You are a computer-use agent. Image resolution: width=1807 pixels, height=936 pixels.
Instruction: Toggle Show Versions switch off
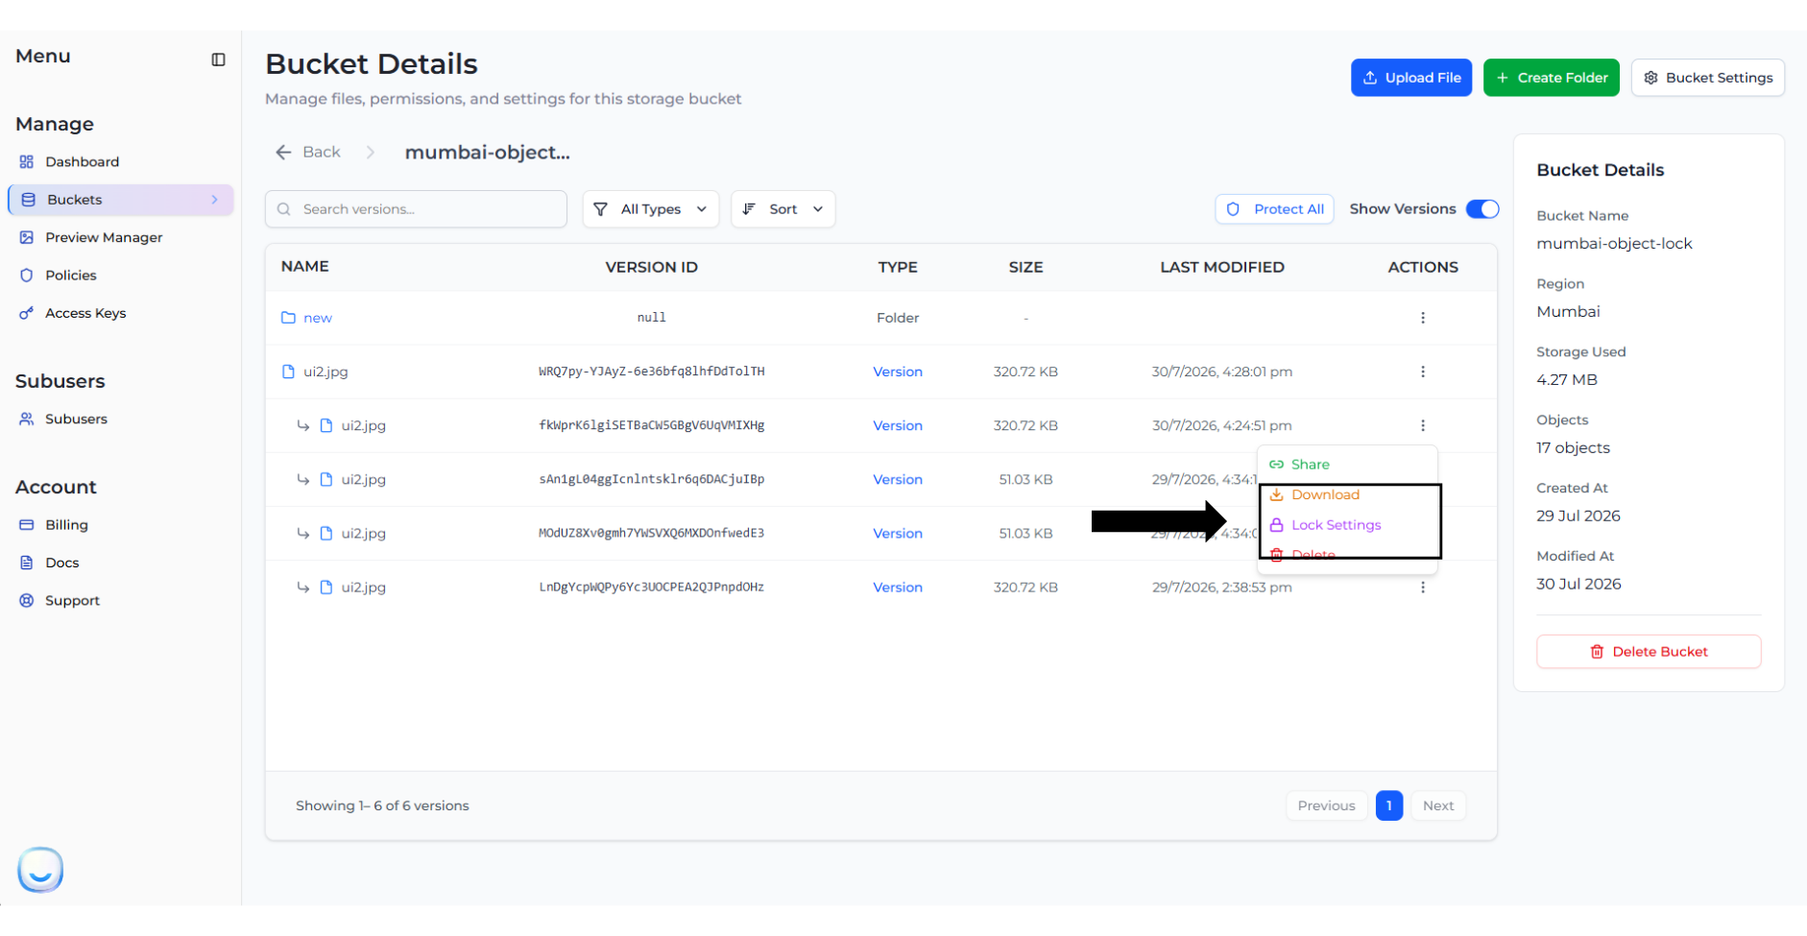click(1482, 208)
